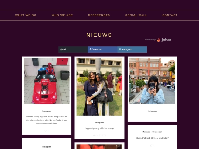This screenshot has height=149, width=199.
Task: Click thumbs-up icon under Plein Publiek post
Action: [151, 145]
